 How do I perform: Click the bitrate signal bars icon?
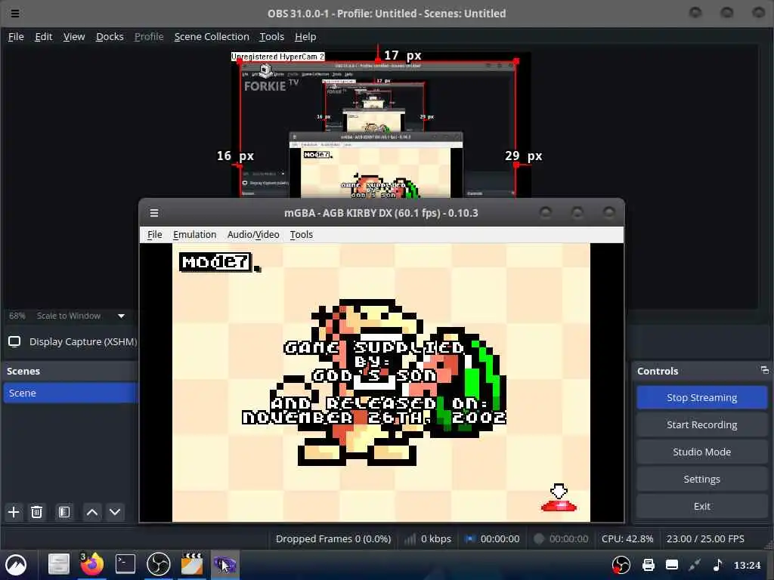point(410,538)
